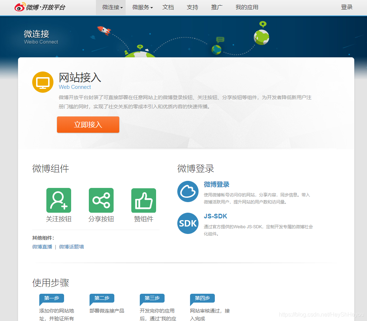The image size is (367, 321).
Task: Click the round blue SDK icon
Action: pos(188,223)
